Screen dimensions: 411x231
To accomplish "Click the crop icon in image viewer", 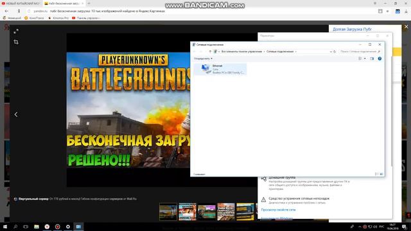I will pos(16,42).
